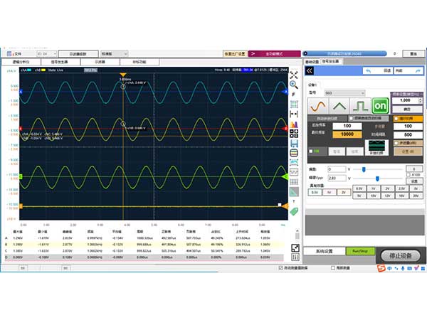Click the 停止设备 button

tap(400, 256)
